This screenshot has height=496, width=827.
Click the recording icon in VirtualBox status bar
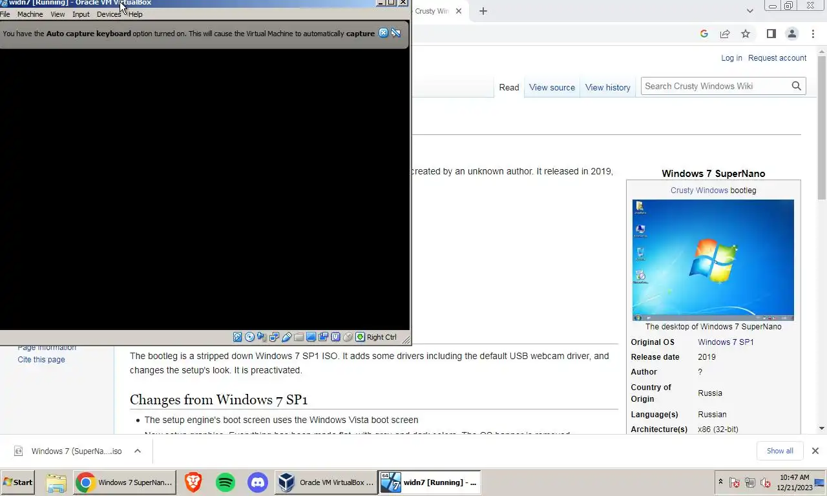323,337
